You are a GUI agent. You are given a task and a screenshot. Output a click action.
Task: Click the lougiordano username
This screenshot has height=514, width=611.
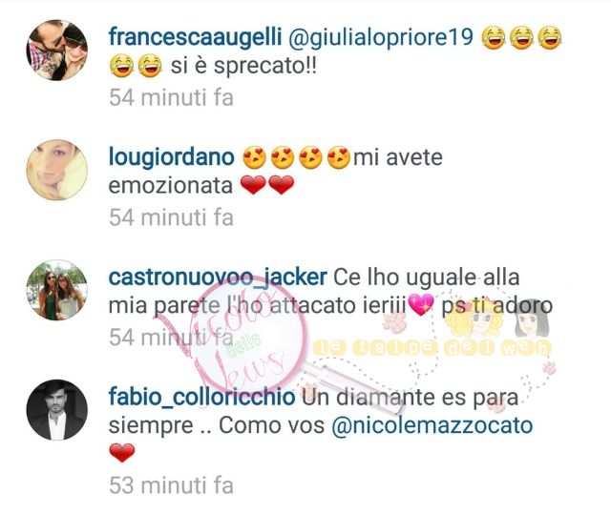172,158
